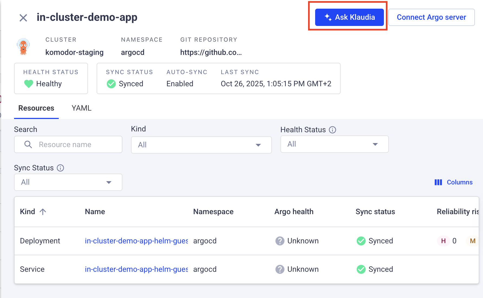Click the Unknown health icon in Deployment row

[280, 241]
